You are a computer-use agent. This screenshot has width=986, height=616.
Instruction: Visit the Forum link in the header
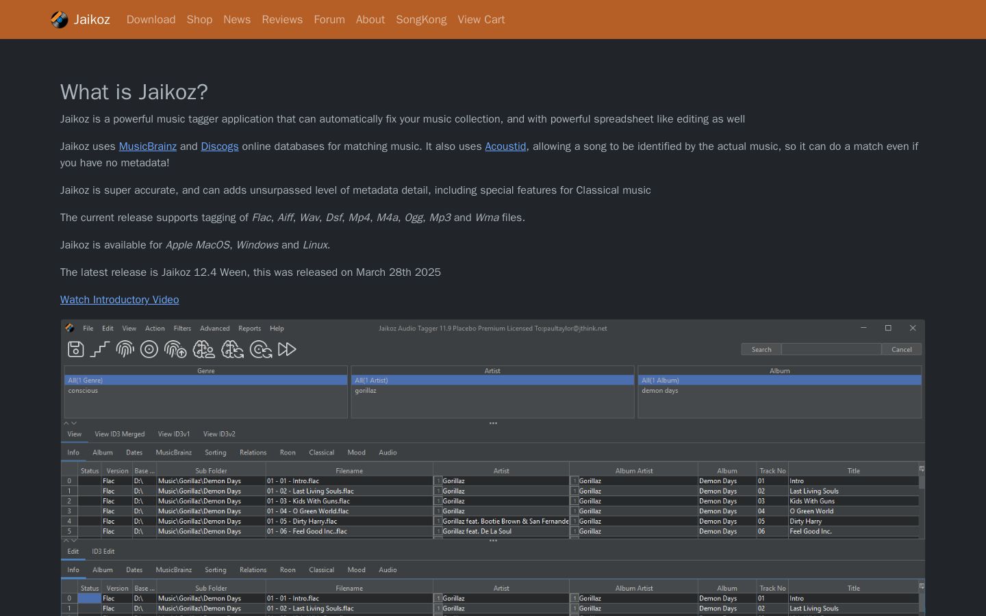tap(329, 20)
